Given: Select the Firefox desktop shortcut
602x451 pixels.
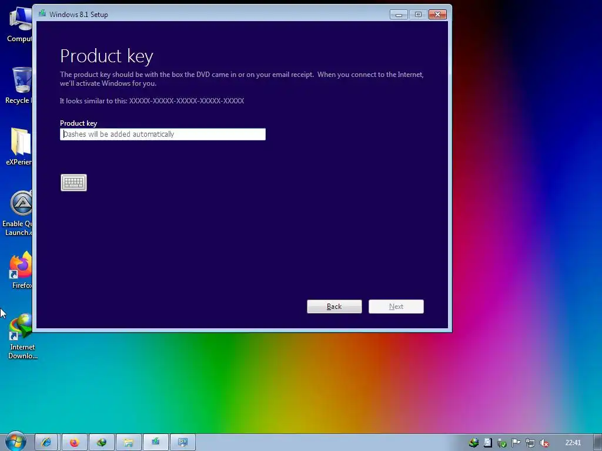Looking at the screenshot, I should 21,270.
